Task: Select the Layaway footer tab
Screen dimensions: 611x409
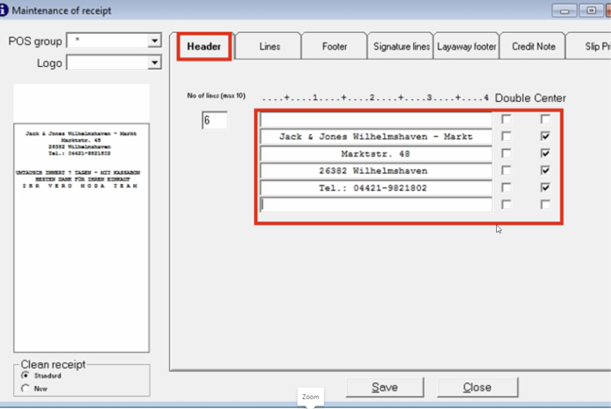Action: point(466,45)
